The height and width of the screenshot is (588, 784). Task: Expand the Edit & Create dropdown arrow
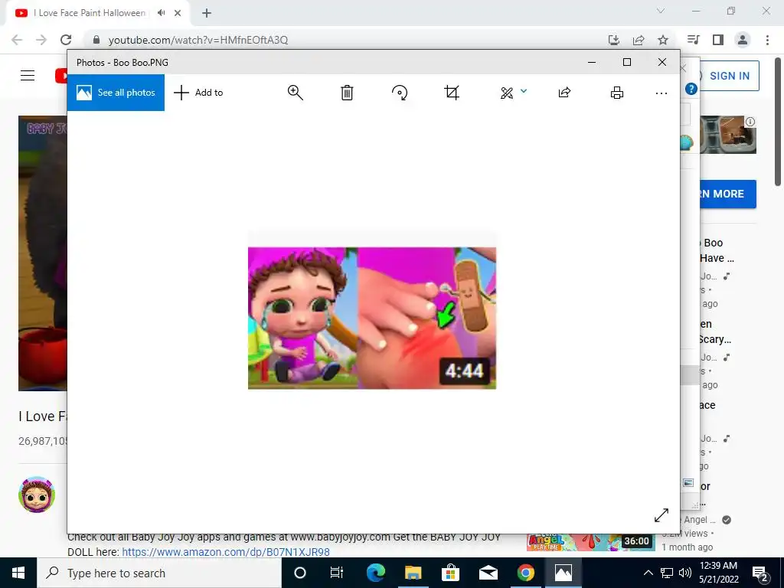tap(524, 91)
